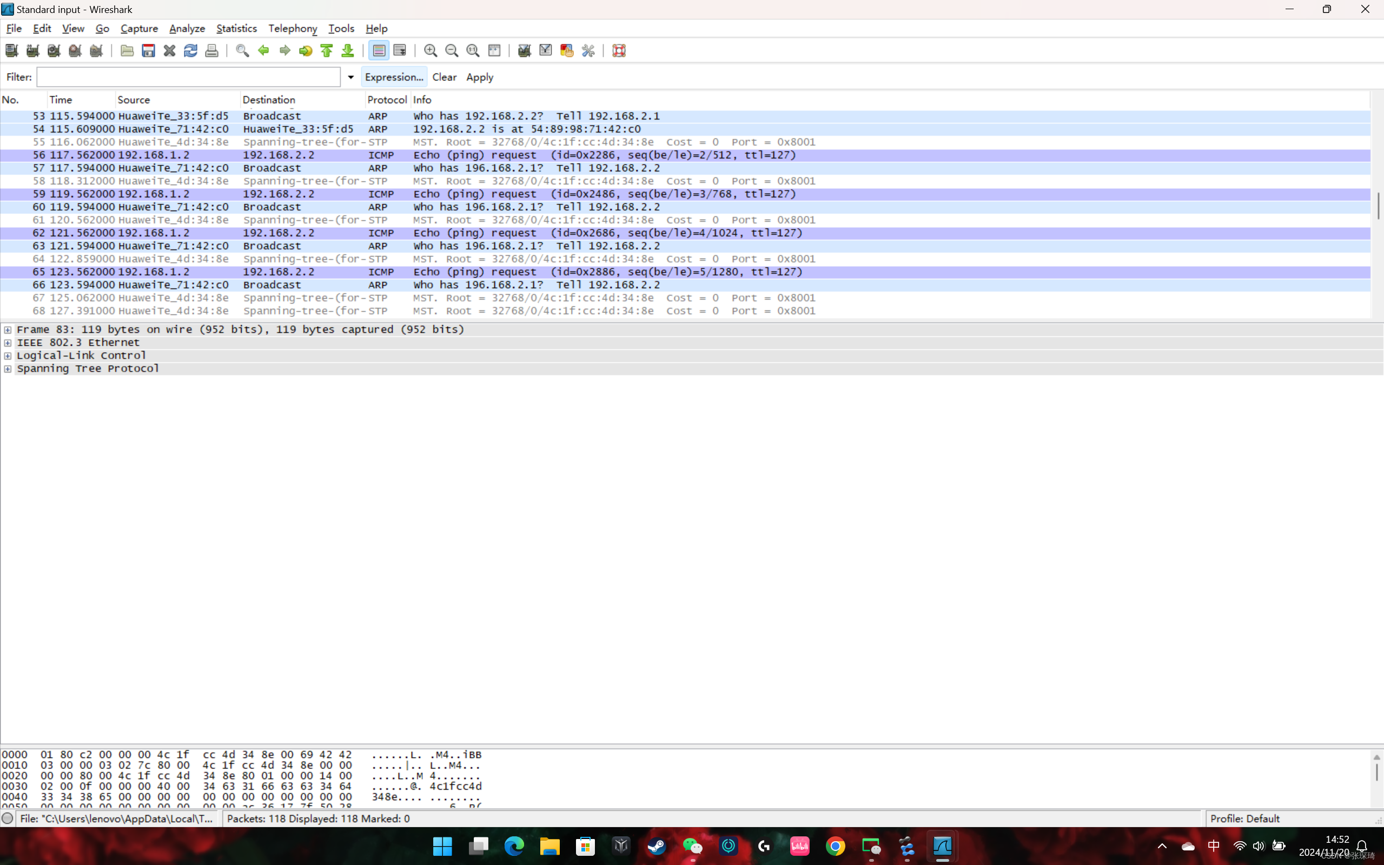1384x865 pixels.
Task: Click the Zoom in toolbar icon
Action: coord(430,50)
